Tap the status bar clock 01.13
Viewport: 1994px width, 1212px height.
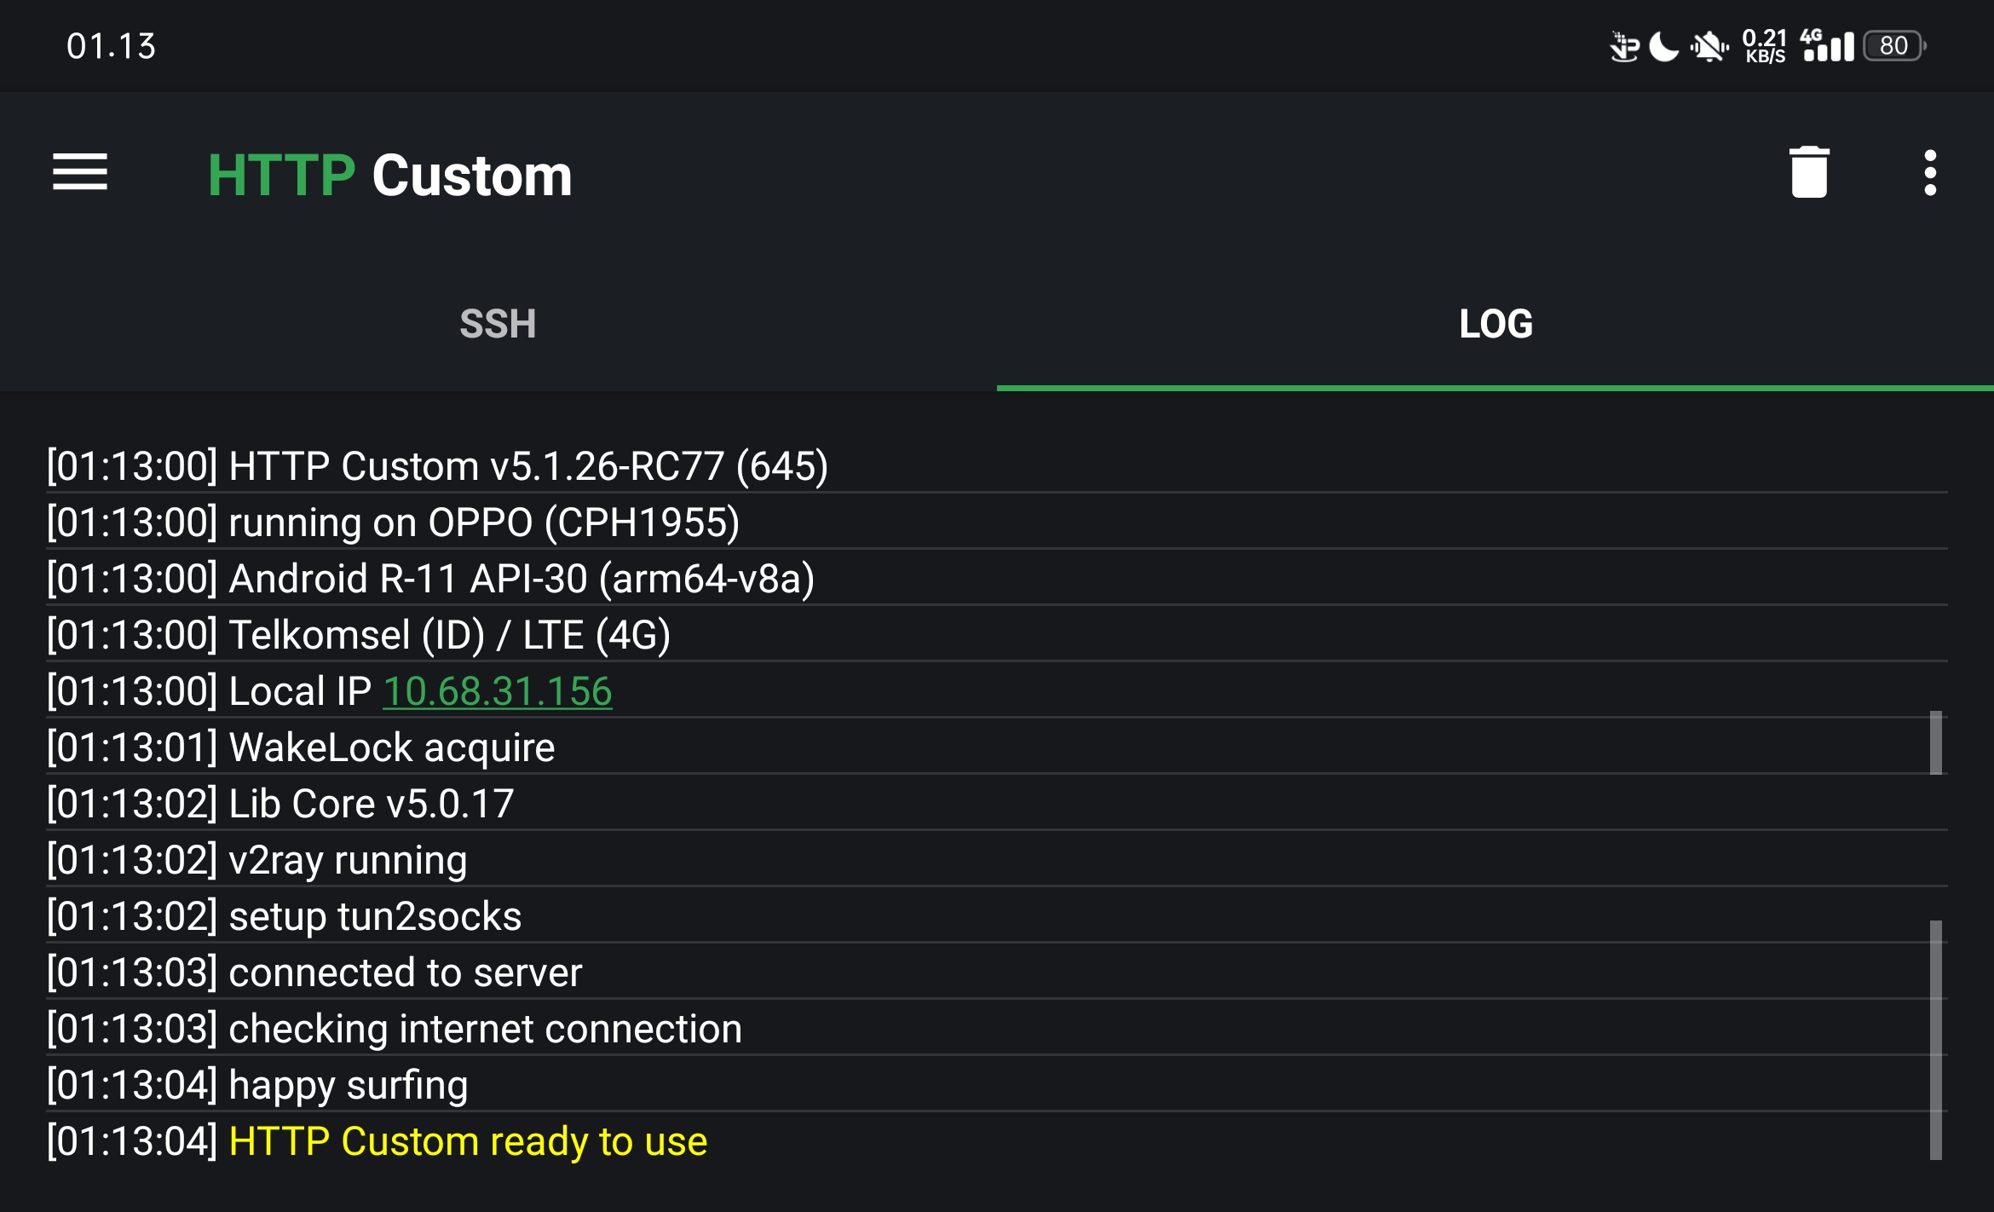coord(111,46)
